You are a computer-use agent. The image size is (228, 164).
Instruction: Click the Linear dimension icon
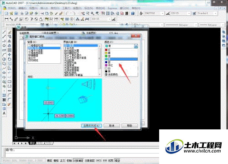6,19
